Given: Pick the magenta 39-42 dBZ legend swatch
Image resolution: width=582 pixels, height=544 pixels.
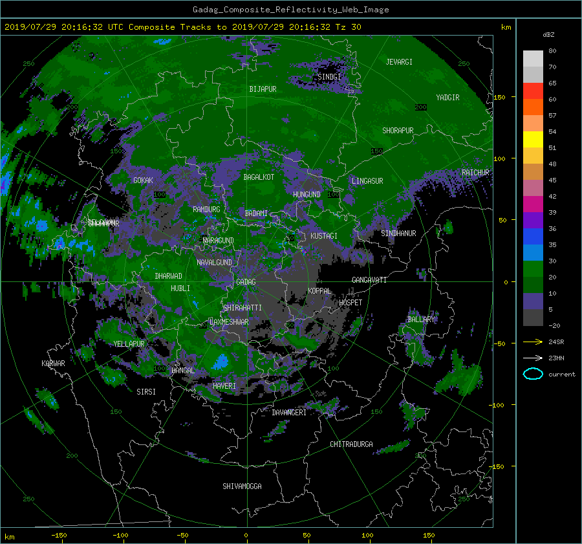Looking at the screenshot, I should [x=533, y=204].
